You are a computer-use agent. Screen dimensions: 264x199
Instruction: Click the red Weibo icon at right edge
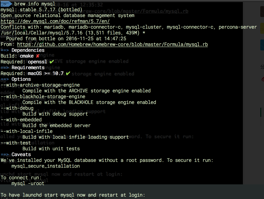(263, 79)
